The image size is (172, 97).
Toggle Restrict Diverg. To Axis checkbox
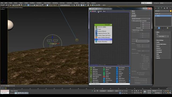(132, 30)
